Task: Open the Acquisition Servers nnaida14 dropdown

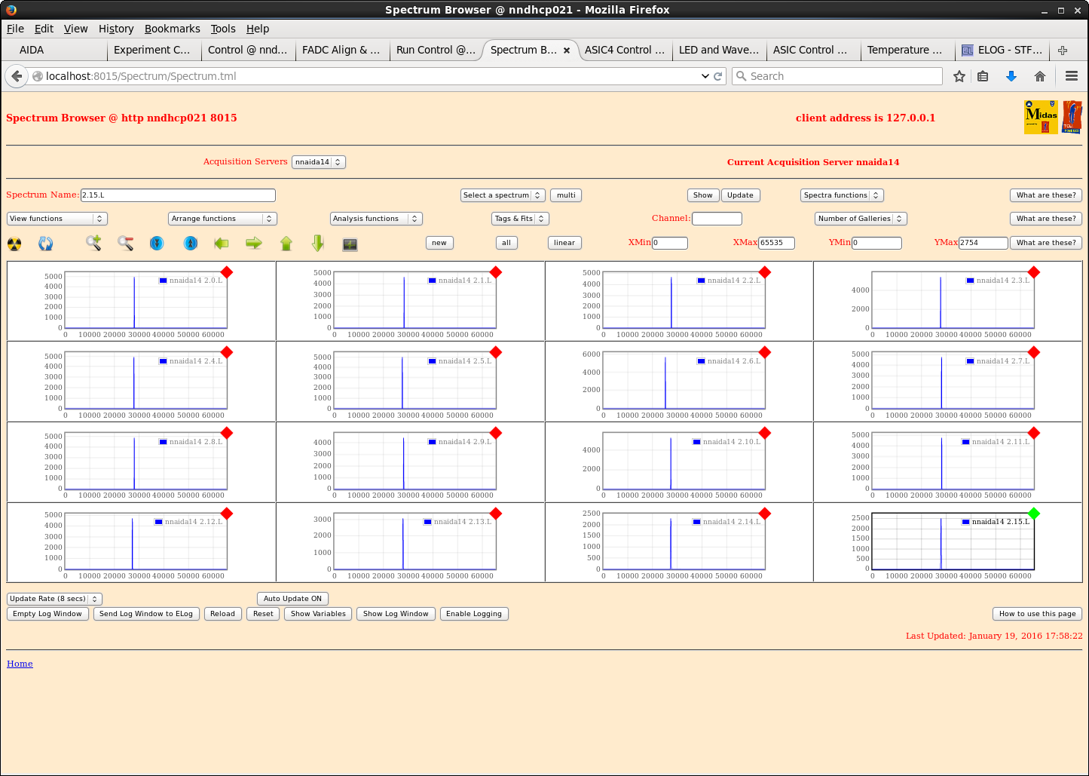Action: [x=318, y=162]
